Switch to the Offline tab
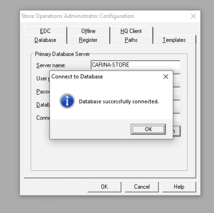The height and width of the screenshot is (213, 214). [x=88, y=31]
